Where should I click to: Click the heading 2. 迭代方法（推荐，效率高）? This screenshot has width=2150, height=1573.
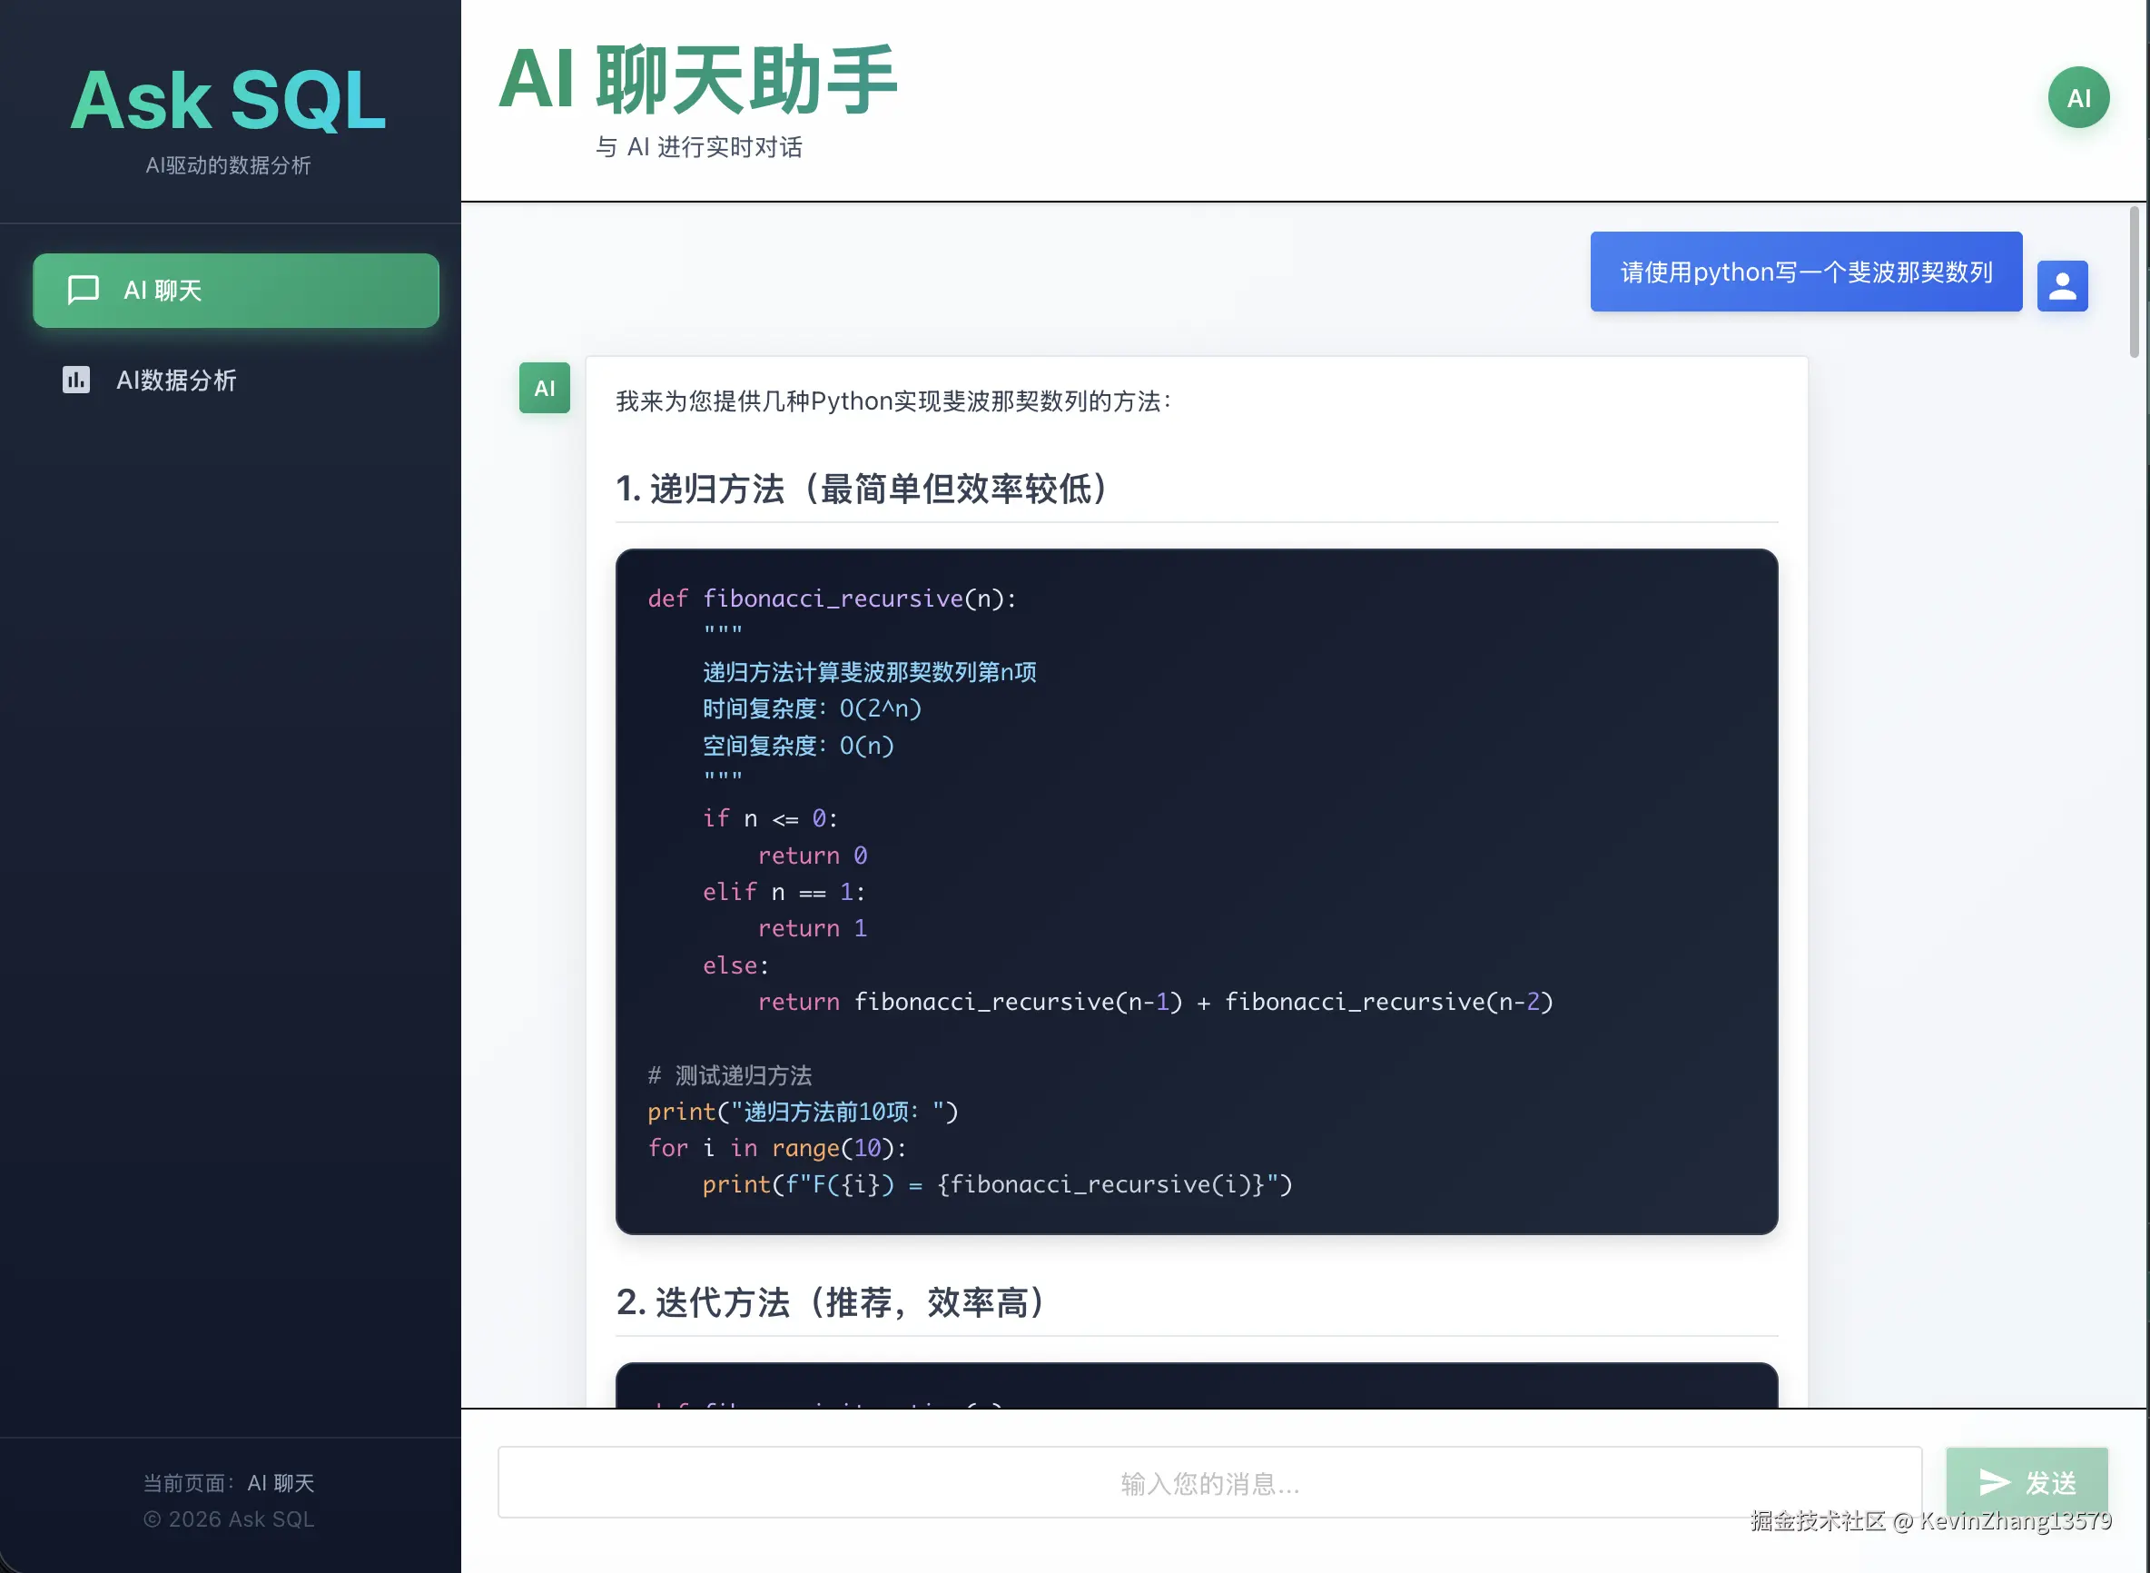[x=829, y=1303]
